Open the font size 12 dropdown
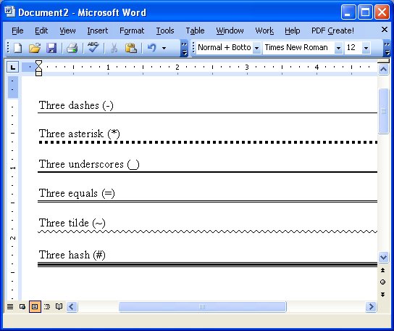This screenshot has width=394, height=331. point(366,48)
